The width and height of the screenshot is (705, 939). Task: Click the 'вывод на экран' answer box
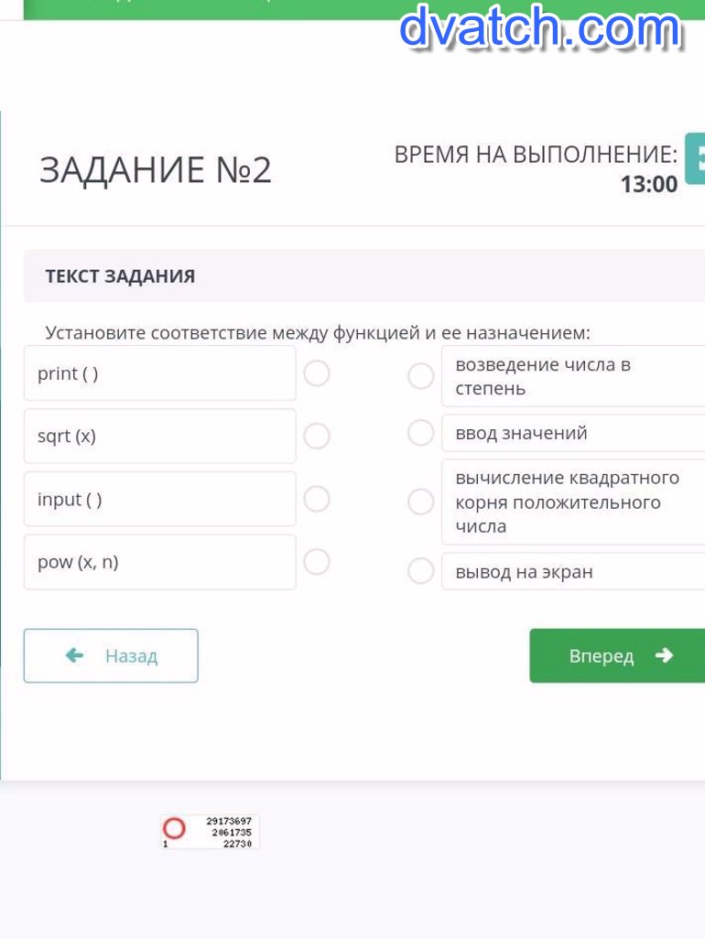coord(572,572)
